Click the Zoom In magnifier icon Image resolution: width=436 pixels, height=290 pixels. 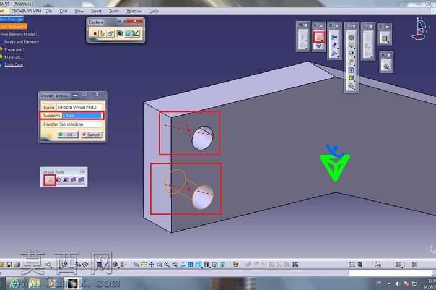pos(167,265)
